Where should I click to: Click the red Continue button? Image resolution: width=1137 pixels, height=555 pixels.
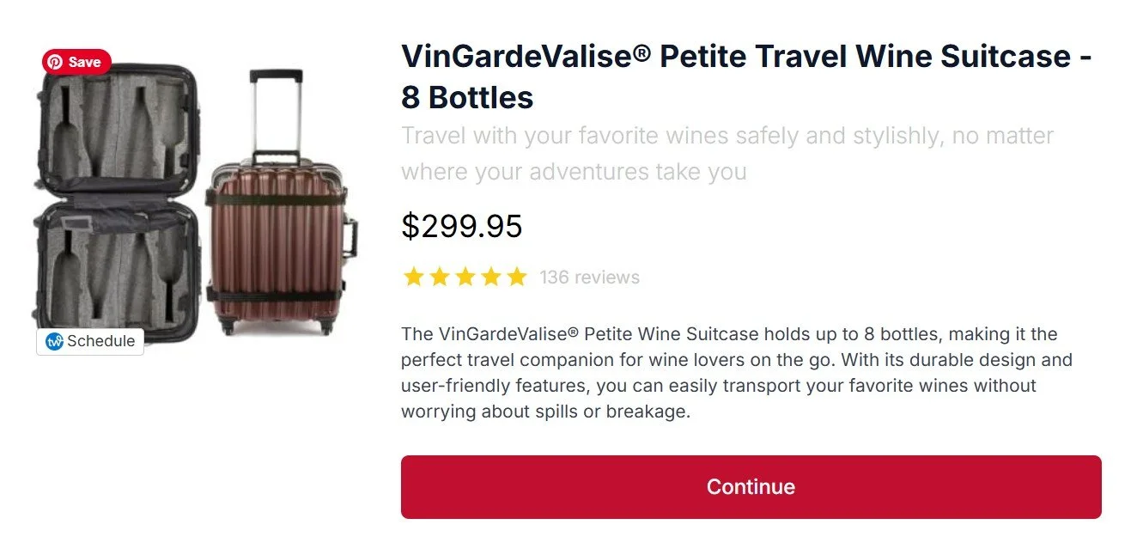751,487
